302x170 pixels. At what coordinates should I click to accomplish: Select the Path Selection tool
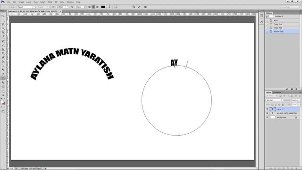[x=3, y=83]
